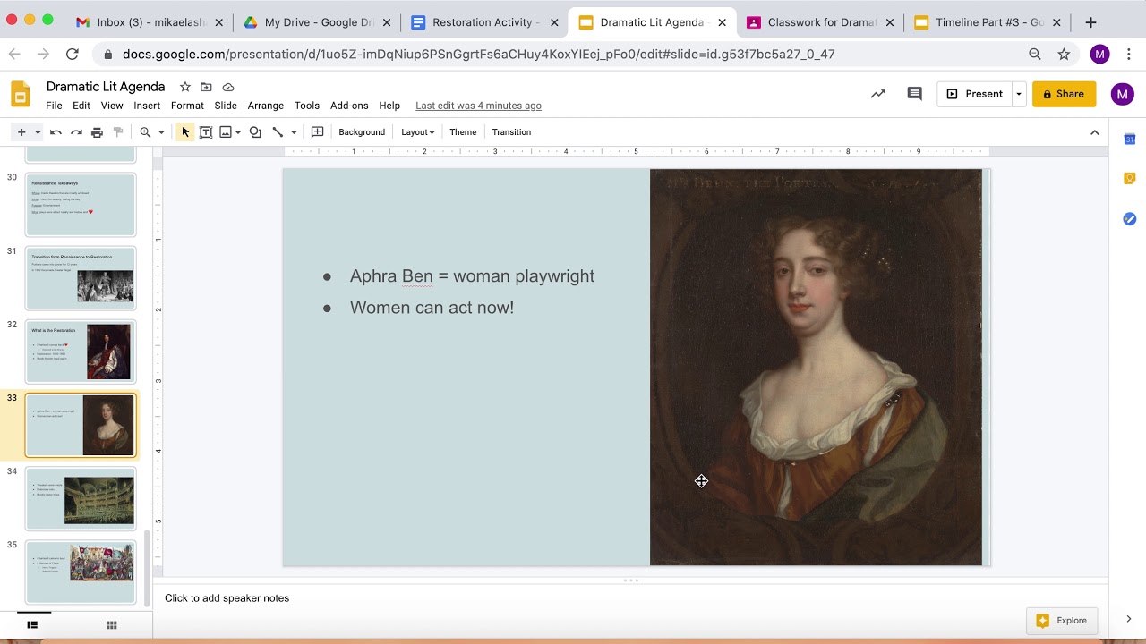The height and width of the screenshot is (644, 1146).
Task: Switch to filmstrip view
Action: point(32,625)
